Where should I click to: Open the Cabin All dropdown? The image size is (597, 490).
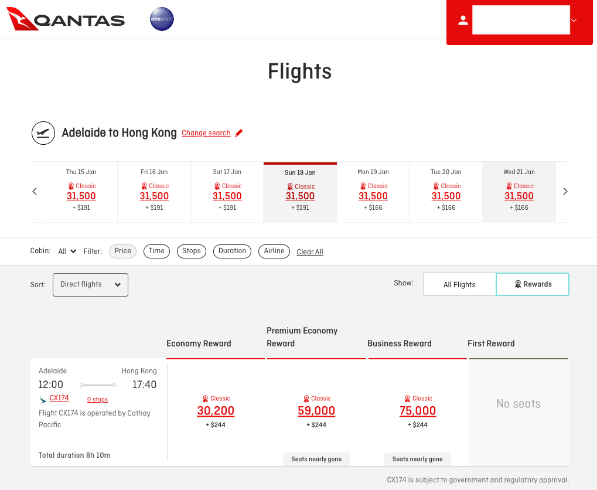pyautogui.click(x=67, y=251)
